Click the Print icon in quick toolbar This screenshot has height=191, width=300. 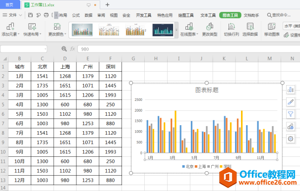pyautogui.click(x=46, y=15)
